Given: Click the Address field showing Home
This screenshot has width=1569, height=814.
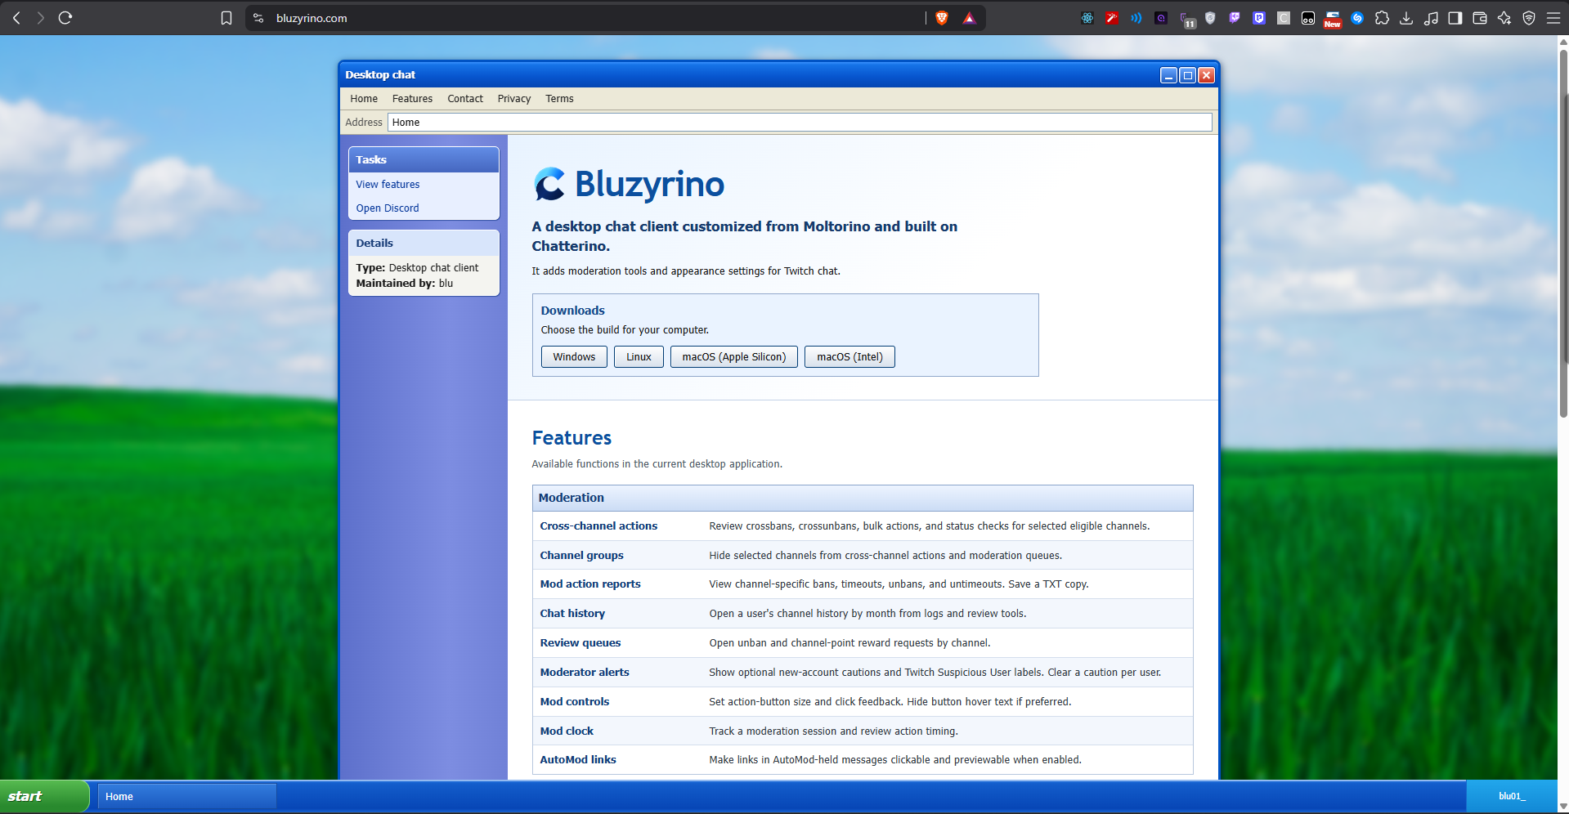Looking at the screenshot, I should coord(800,123).
